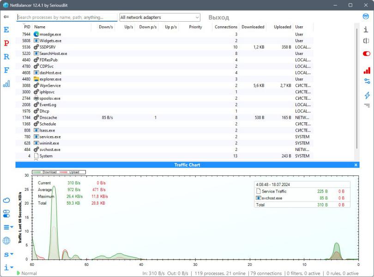Focus the process search field
The height and width of the screenshot is (277, 374).
[x=67, y=17]
